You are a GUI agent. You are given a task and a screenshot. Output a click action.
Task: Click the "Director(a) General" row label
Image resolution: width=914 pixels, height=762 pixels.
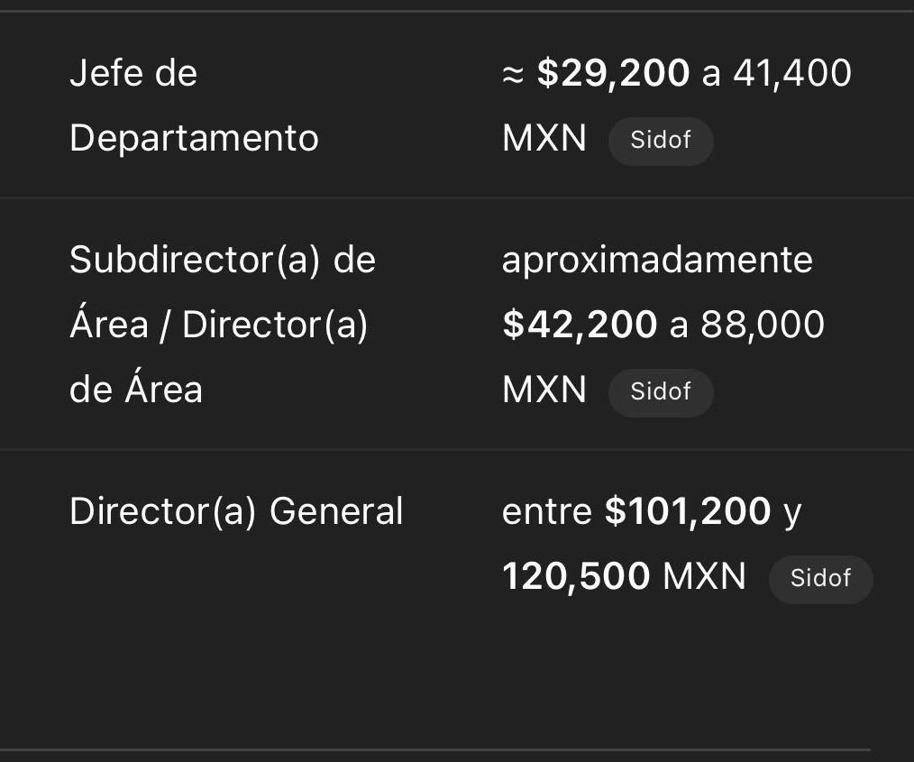(x=236, y=511)
